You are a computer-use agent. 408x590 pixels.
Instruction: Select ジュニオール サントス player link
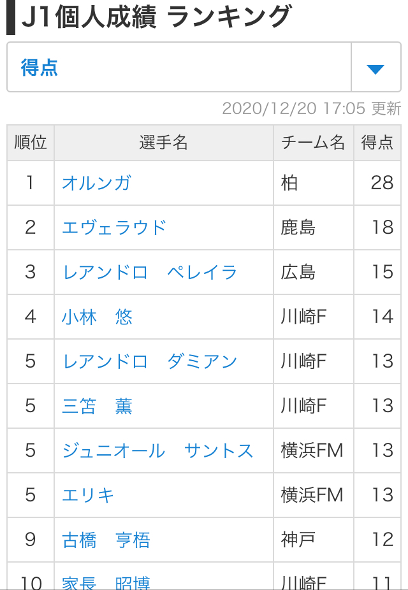point(158,450)
